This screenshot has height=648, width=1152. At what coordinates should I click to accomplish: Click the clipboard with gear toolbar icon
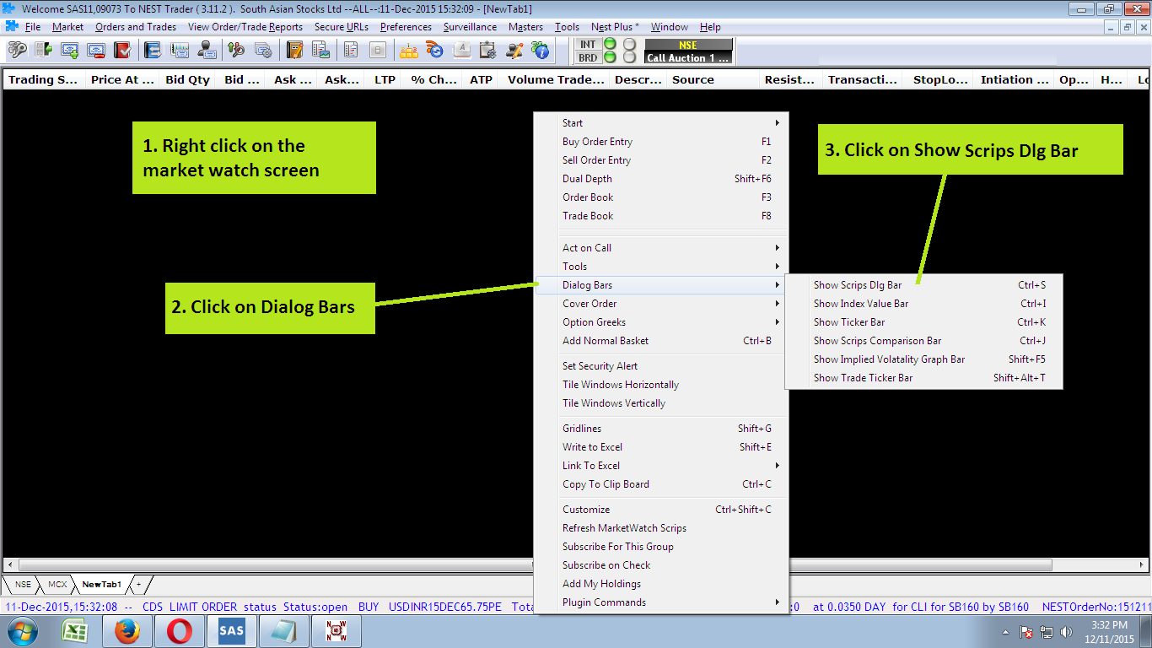[487, 51]
